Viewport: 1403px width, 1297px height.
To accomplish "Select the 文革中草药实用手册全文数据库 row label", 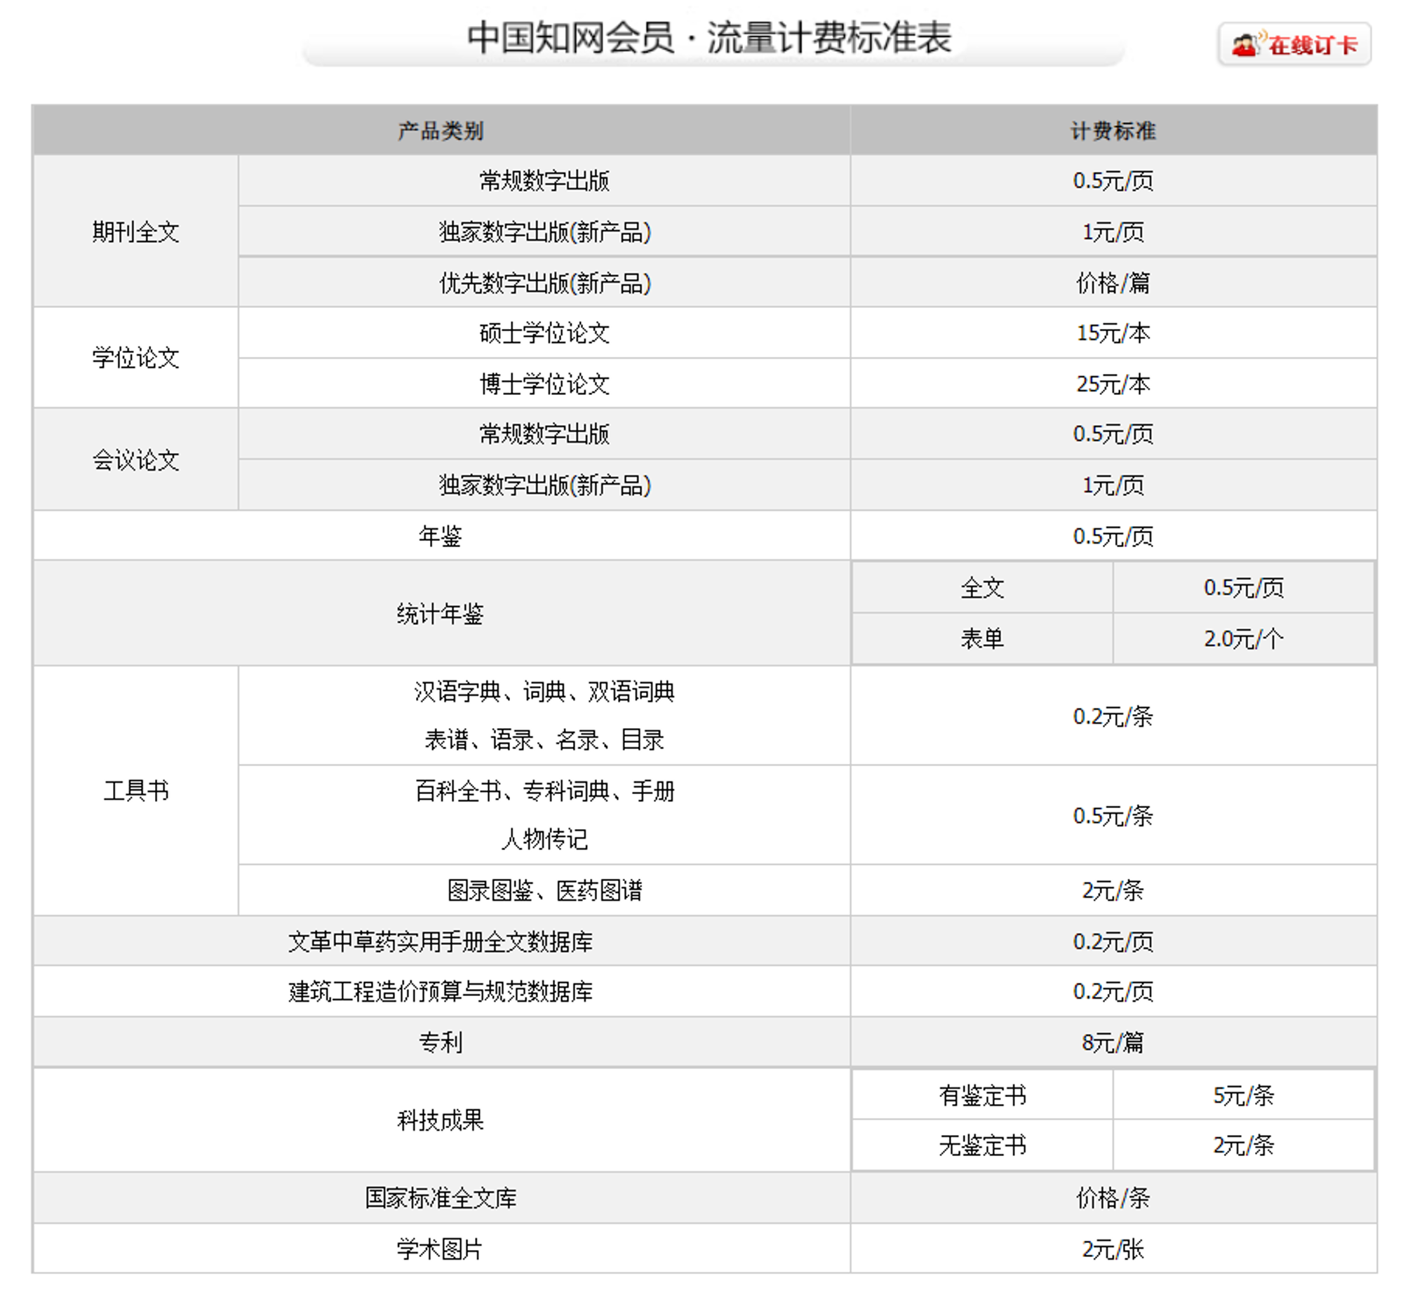I will point(441,941).
